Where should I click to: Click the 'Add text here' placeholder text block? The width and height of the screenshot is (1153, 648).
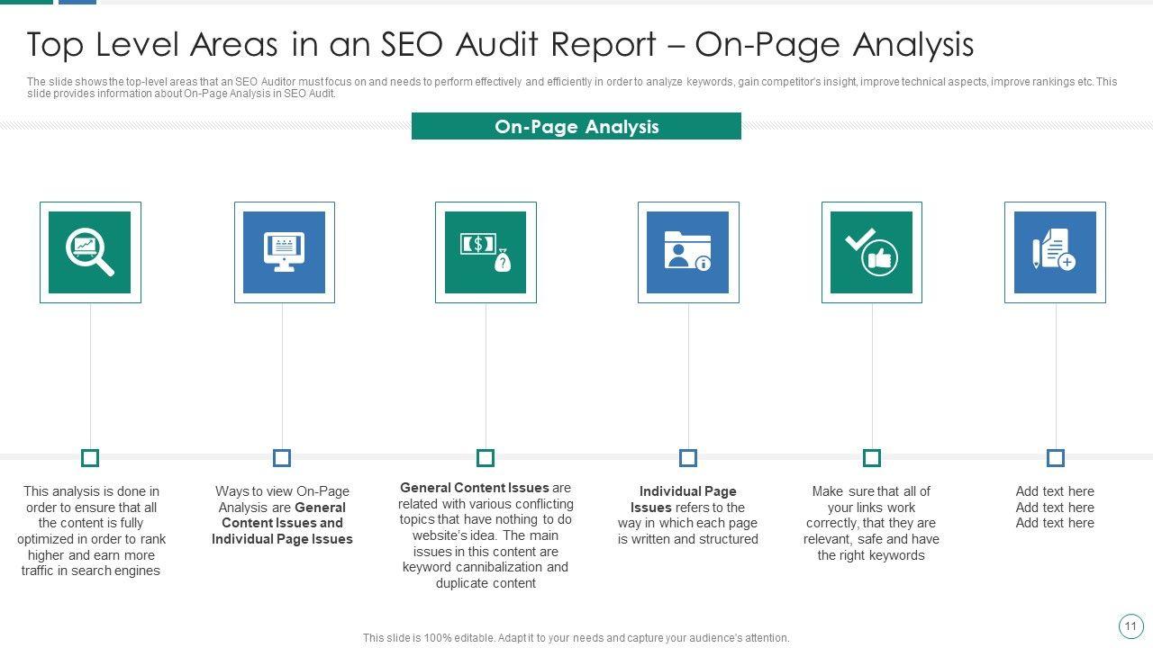click(x=1055, y=507)
